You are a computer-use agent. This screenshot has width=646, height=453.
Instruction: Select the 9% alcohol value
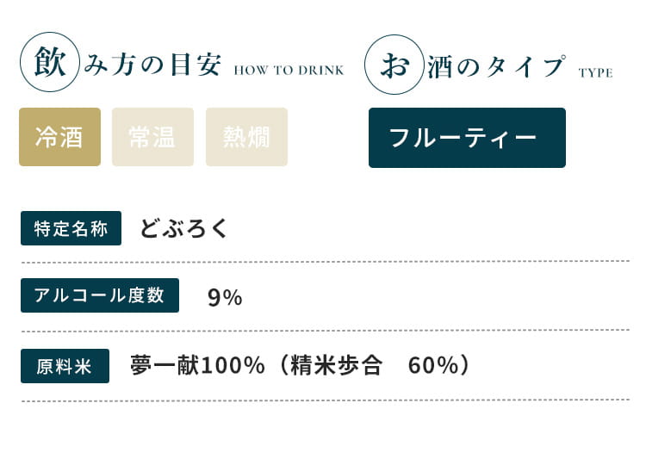pyautogui.click(x=225, y=297)
